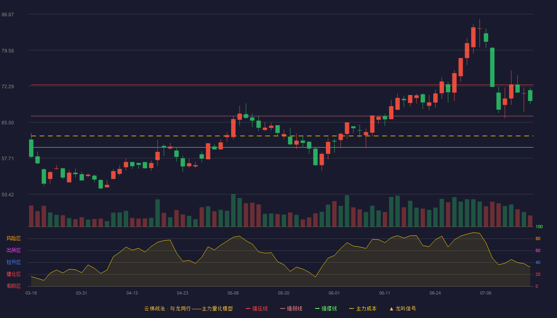This screenshot has width=557, height=318.
Task: Click the 05-20 date label
Action: point(284,293)
